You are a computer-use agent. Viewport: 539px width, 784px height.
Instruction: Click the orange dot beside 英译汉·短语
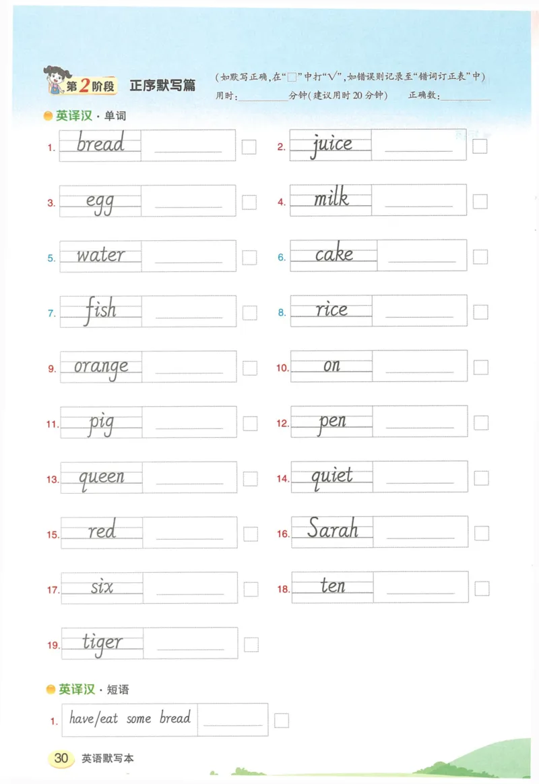[x=51, y=690]
